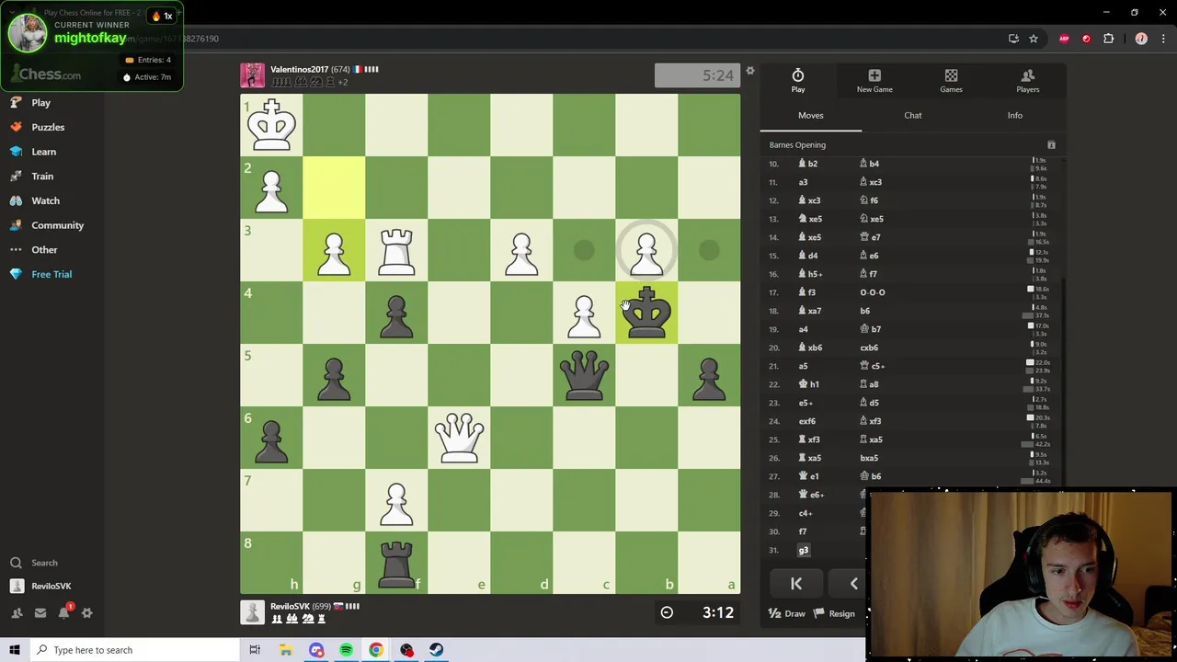This screenshot has width=1177, height=662.
Task: Click the sidebar Search magnifier
Action: [x=16, y=563]
